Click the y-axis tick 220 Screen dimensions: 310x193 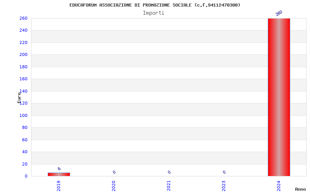[x=23, y=42]
